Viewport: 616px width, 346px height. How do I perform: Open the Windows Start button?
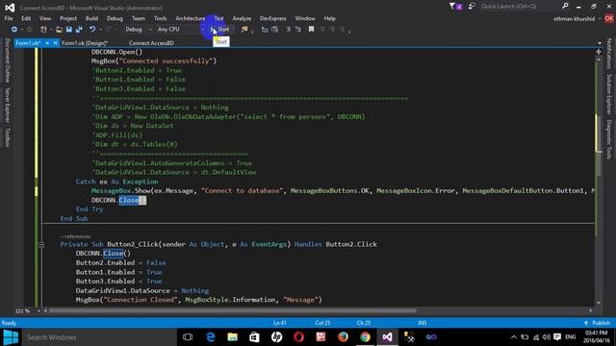[11, 337]
